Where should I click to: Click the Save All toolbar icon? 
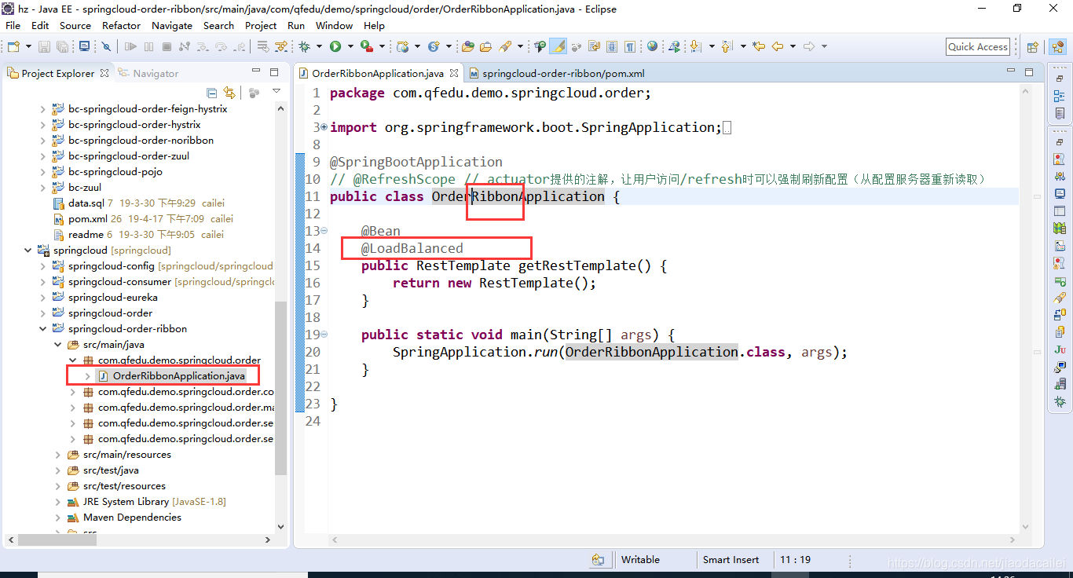62,46
